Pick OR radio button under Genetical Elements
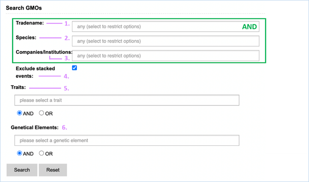This screenshot has height=182, width=309. point(42,153)
